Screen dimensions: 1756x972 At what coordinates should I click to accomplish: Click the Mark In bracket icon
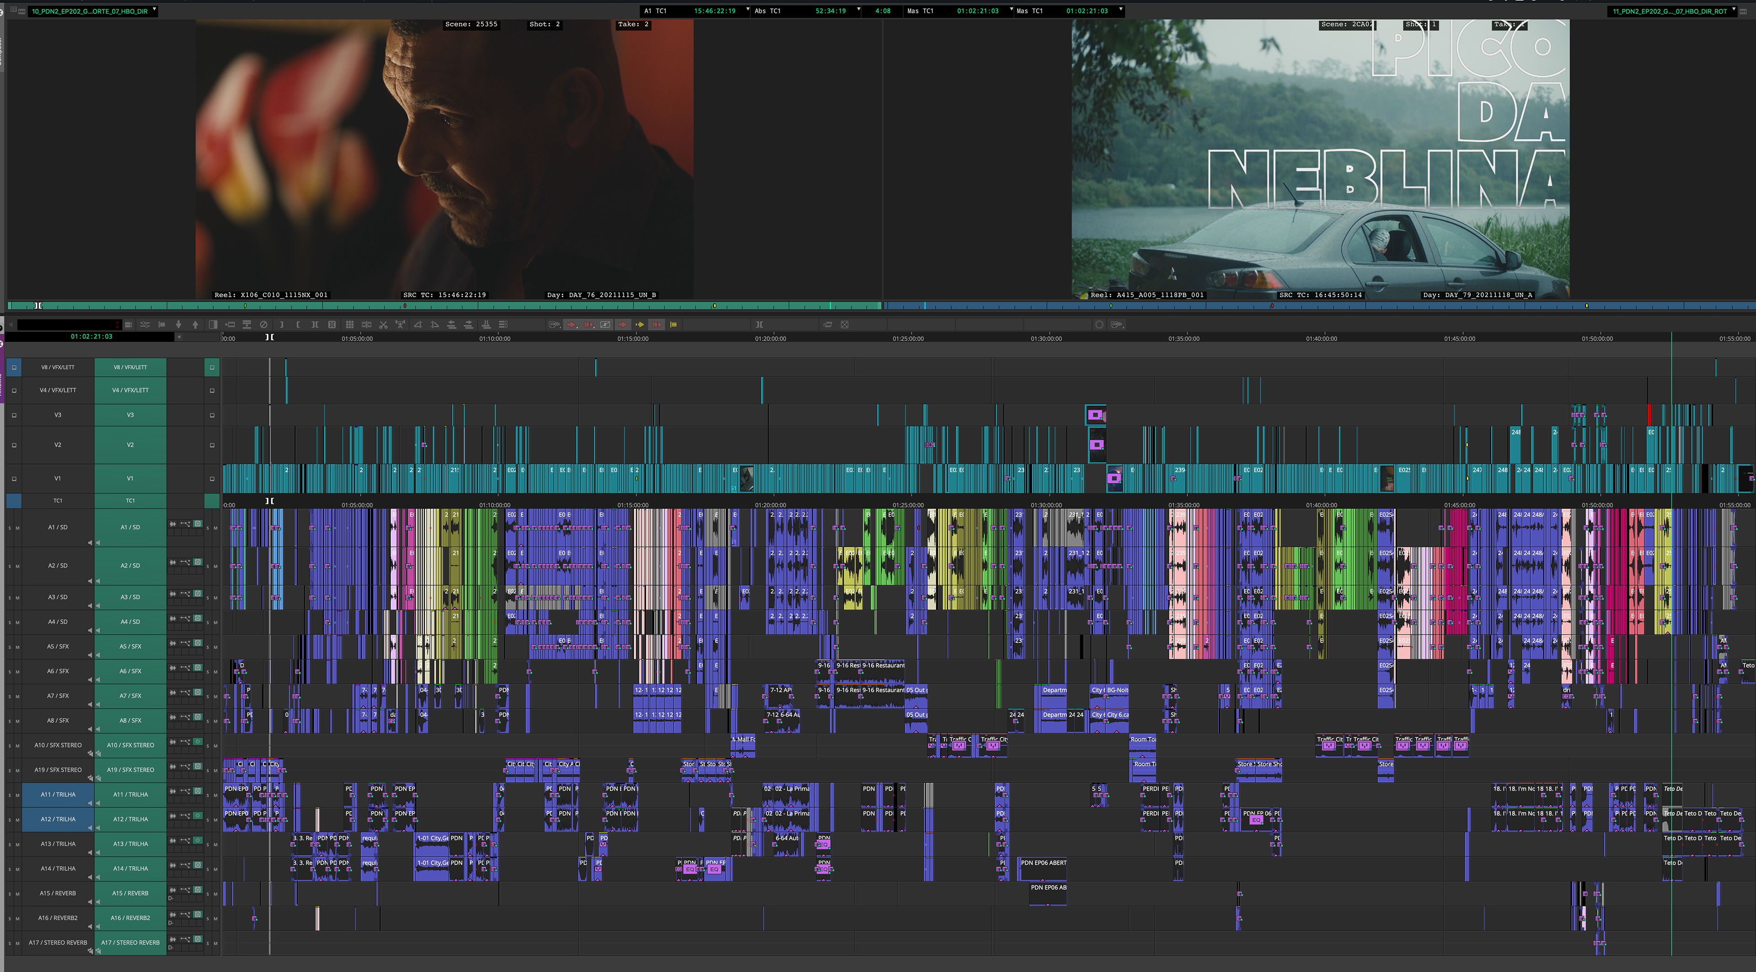(298, 325)
